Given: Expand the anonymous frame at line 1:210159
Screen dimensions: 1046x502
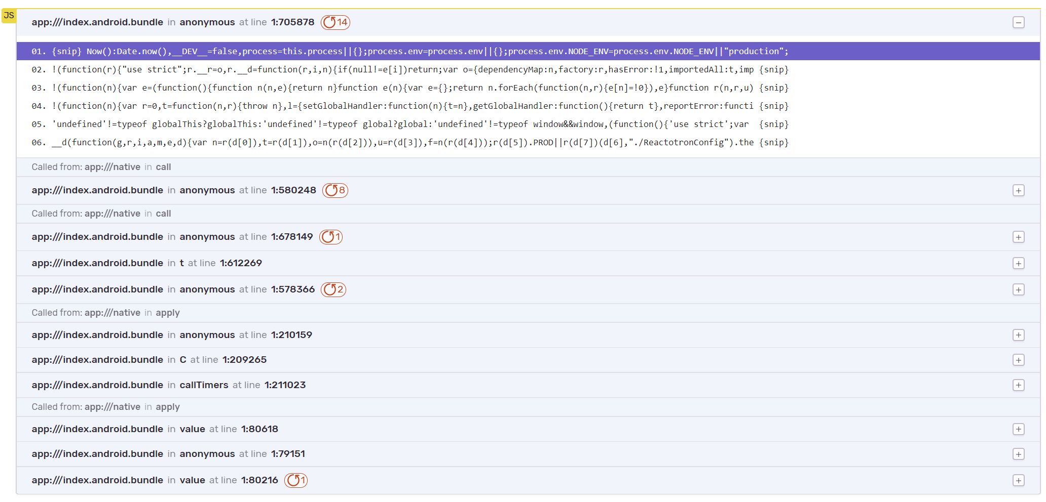Looking at the screenshot, I should [x=1019, y=335].
